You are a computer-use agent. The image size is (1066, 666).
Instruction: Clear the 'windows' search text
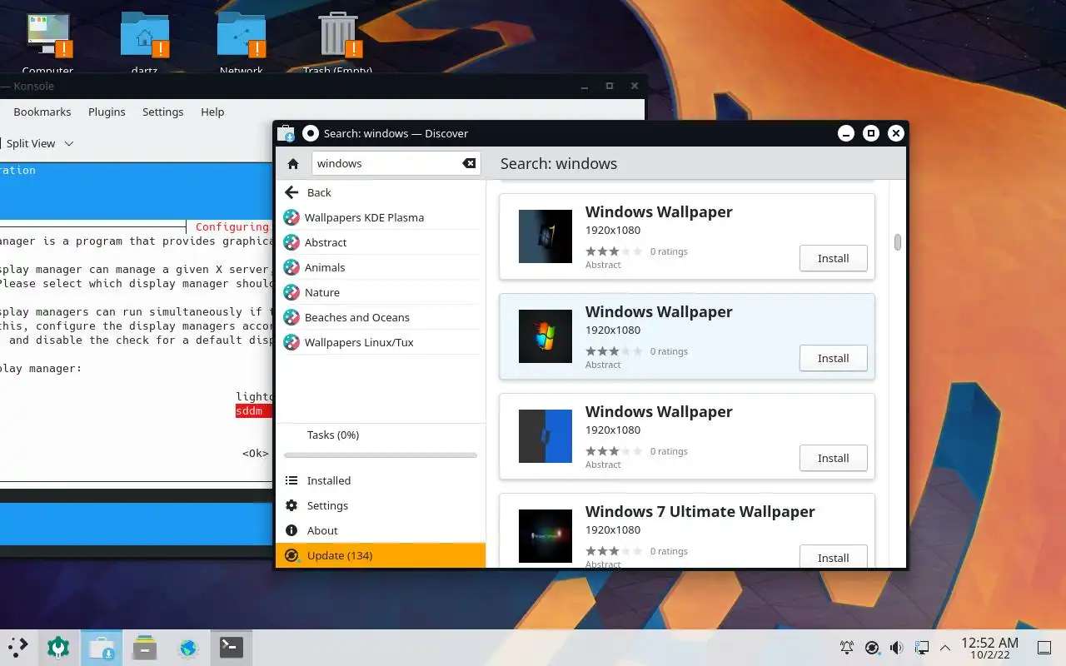pyautogui.click(x=470, y=164)
